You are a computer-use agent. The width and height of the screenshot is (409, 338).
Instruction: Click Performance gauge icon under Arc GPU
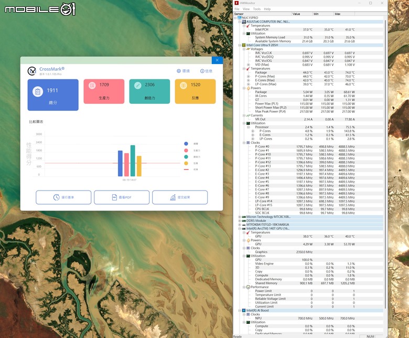[x=248, y=287]
